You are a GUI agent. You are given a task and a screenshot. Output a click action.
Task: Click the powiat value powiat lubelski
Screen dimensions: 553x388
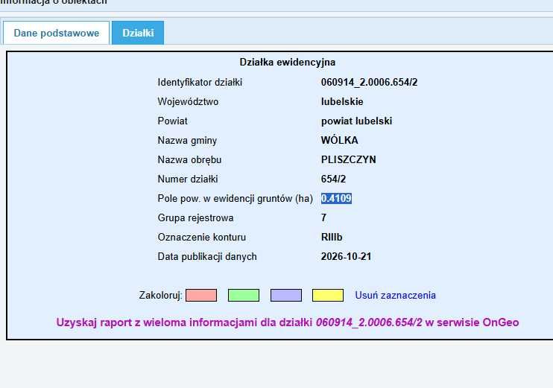tap(356, 121)
